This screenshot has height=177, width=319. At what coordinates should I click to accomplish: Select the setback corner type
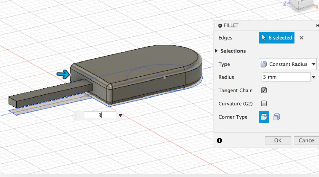pos(277,117)
